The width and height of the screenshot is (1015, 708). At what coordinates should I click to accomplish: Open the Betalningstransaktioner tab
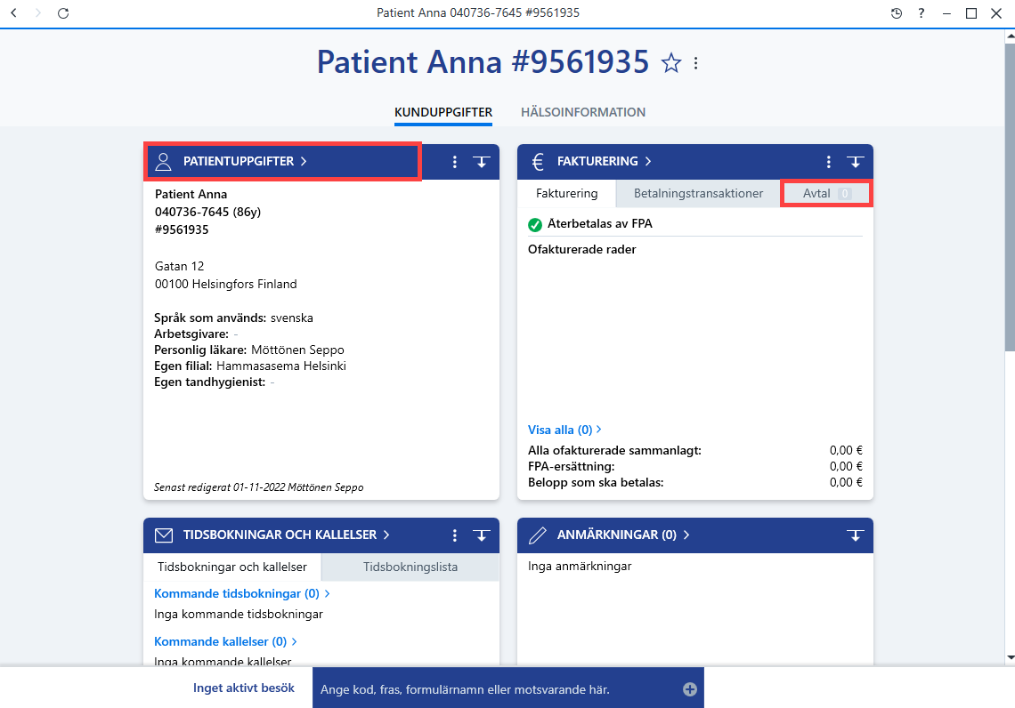pyautogui.click(x=698, y=193)
